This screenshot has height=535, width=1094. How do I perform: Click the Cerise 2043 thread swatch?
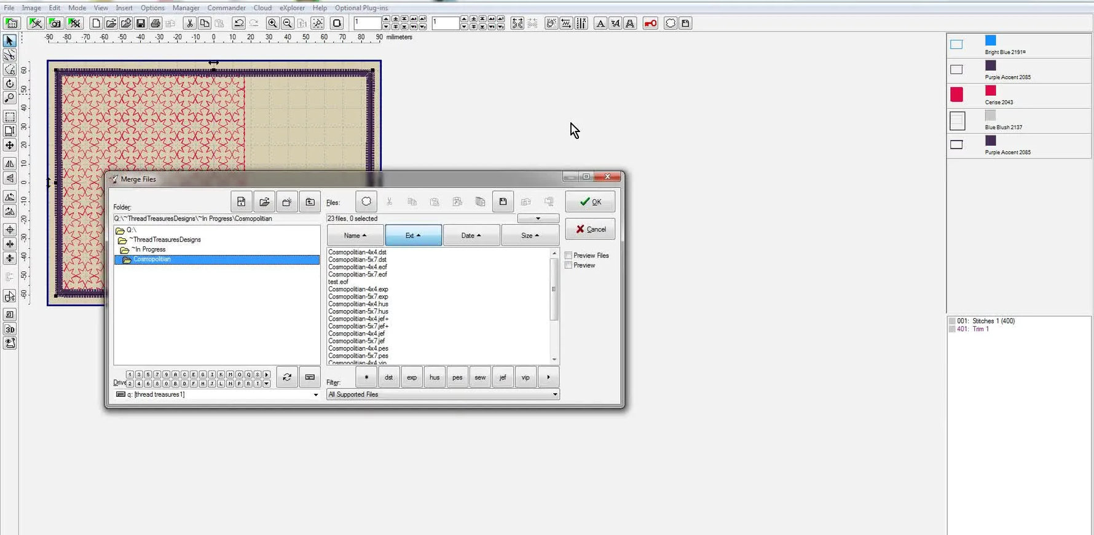click(x=990, y=91)
